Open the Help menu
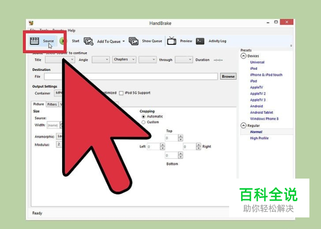This screenshot has height=229, width=321. pos(71,31)
